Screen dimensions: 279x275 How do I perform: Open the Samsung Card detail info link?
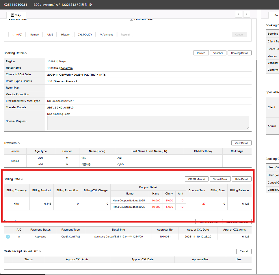click(x=118, y=237)
